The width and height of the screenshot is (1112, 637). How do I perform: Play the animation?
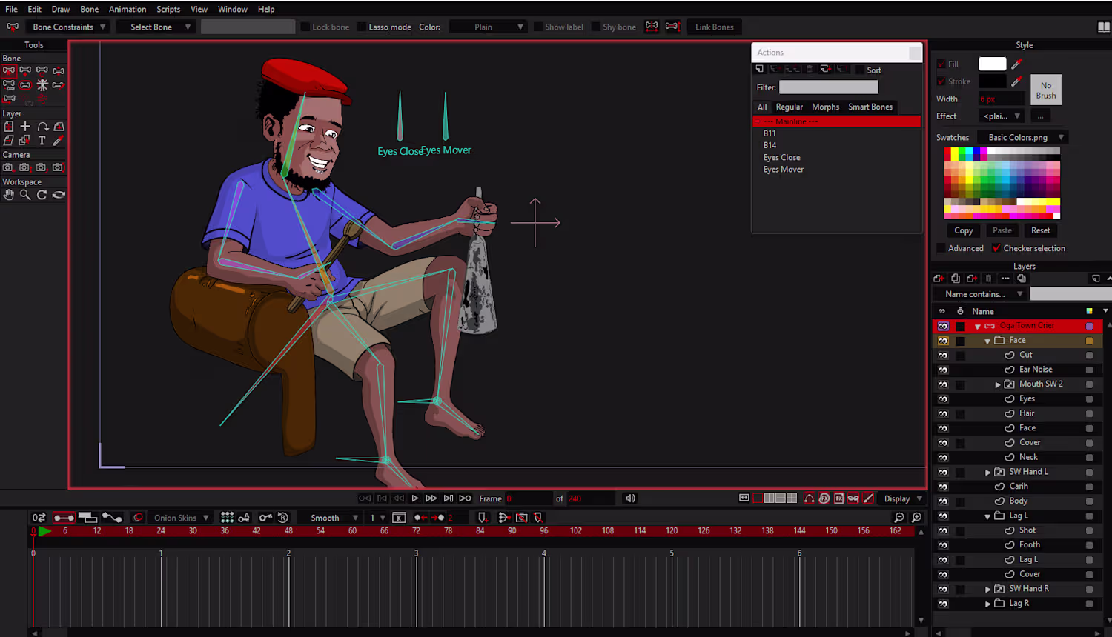(415, 498)
